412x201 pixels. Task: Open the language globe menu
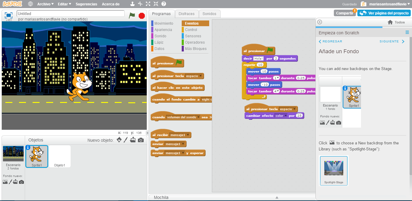(30, 4)
